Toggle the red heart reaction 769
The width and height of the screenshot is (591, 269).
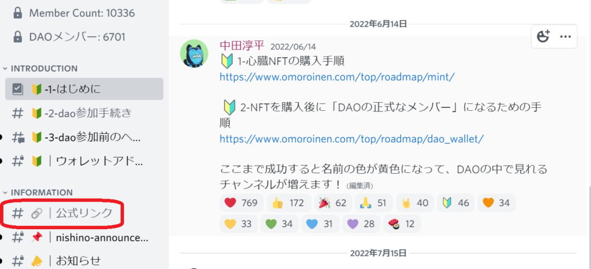coord(241,203)
